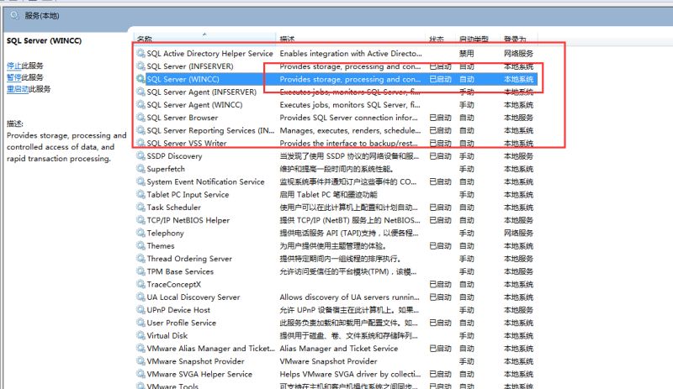Click gear icon beside SQL Server (INFSERVER)
Image resolution: width=673 pixels, height=389 pixels.
(140, 66)
